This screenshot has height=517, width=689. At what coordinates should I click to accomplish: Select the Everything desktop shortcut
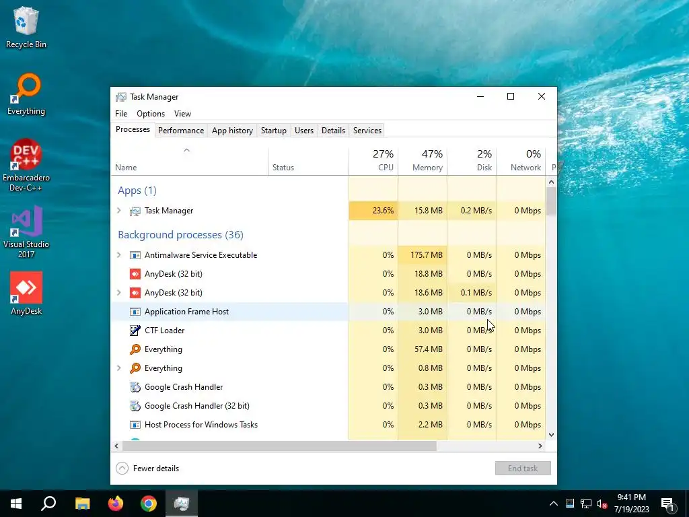point(26,94)
